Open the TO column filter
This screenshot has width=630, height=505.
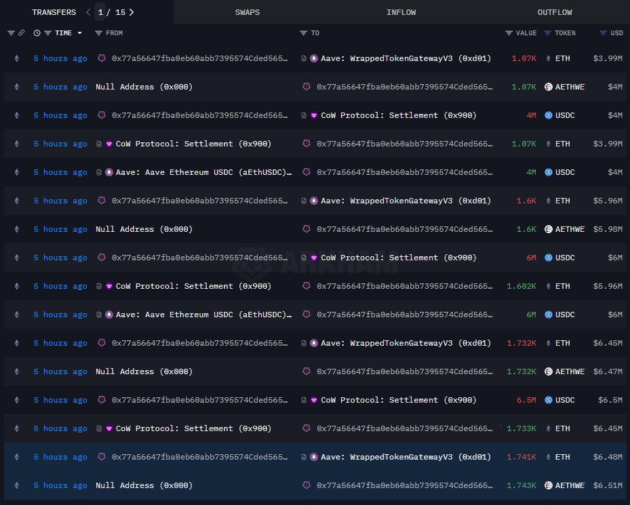303,33
